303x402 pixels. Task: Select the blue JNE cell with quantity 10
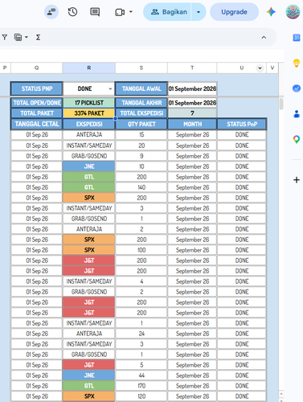tap(89, 166)
